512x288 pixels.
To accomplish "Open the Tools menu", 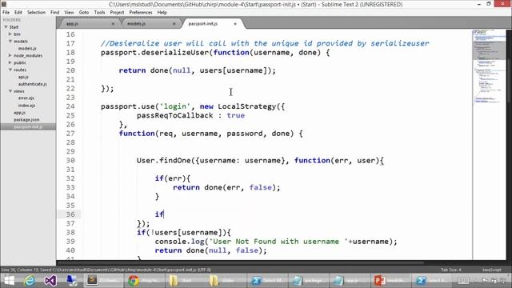I will click(99, 13).
